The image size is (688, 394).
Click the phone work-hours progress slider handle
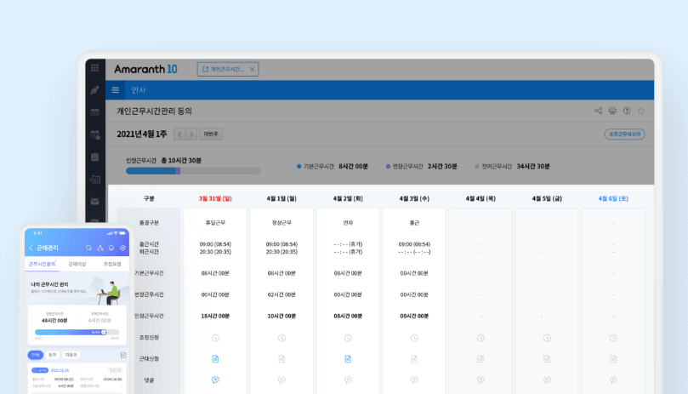[104, 332]
